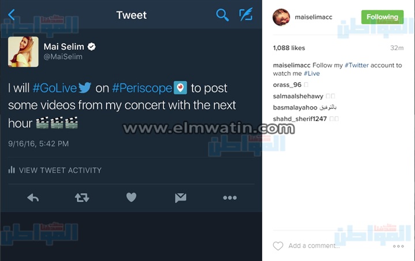Image resolution: width=415 pixels, height=261 pixels.
Task: Open commenter salmaalshehawy's profile
Action: pos(298,96)
